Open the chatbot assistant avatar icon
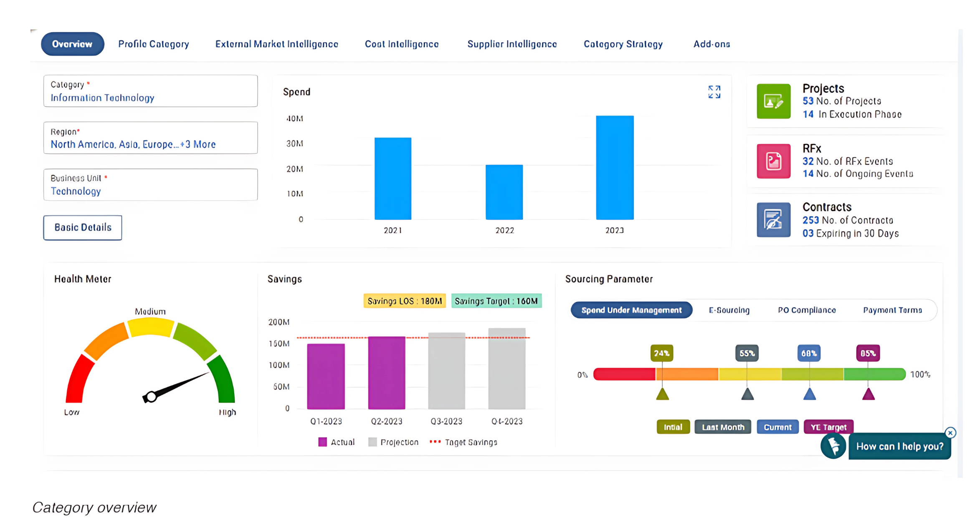 833,446
